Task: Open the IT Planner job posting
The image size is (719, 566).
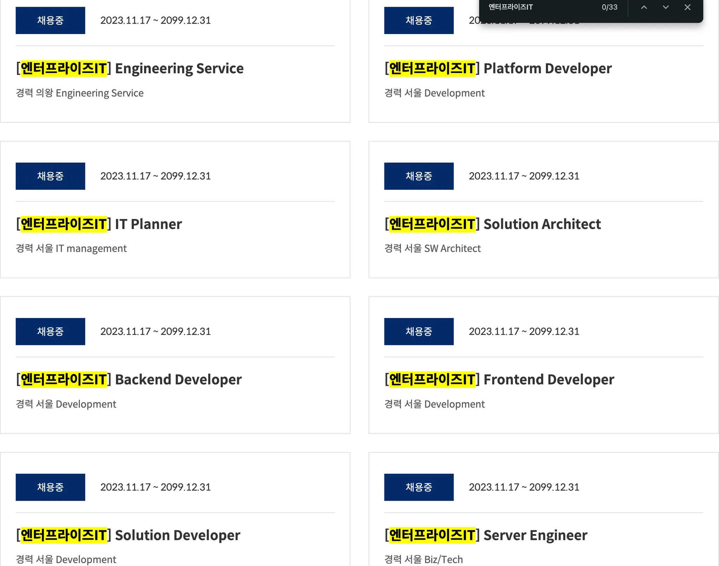Action: tap(99, 224)
